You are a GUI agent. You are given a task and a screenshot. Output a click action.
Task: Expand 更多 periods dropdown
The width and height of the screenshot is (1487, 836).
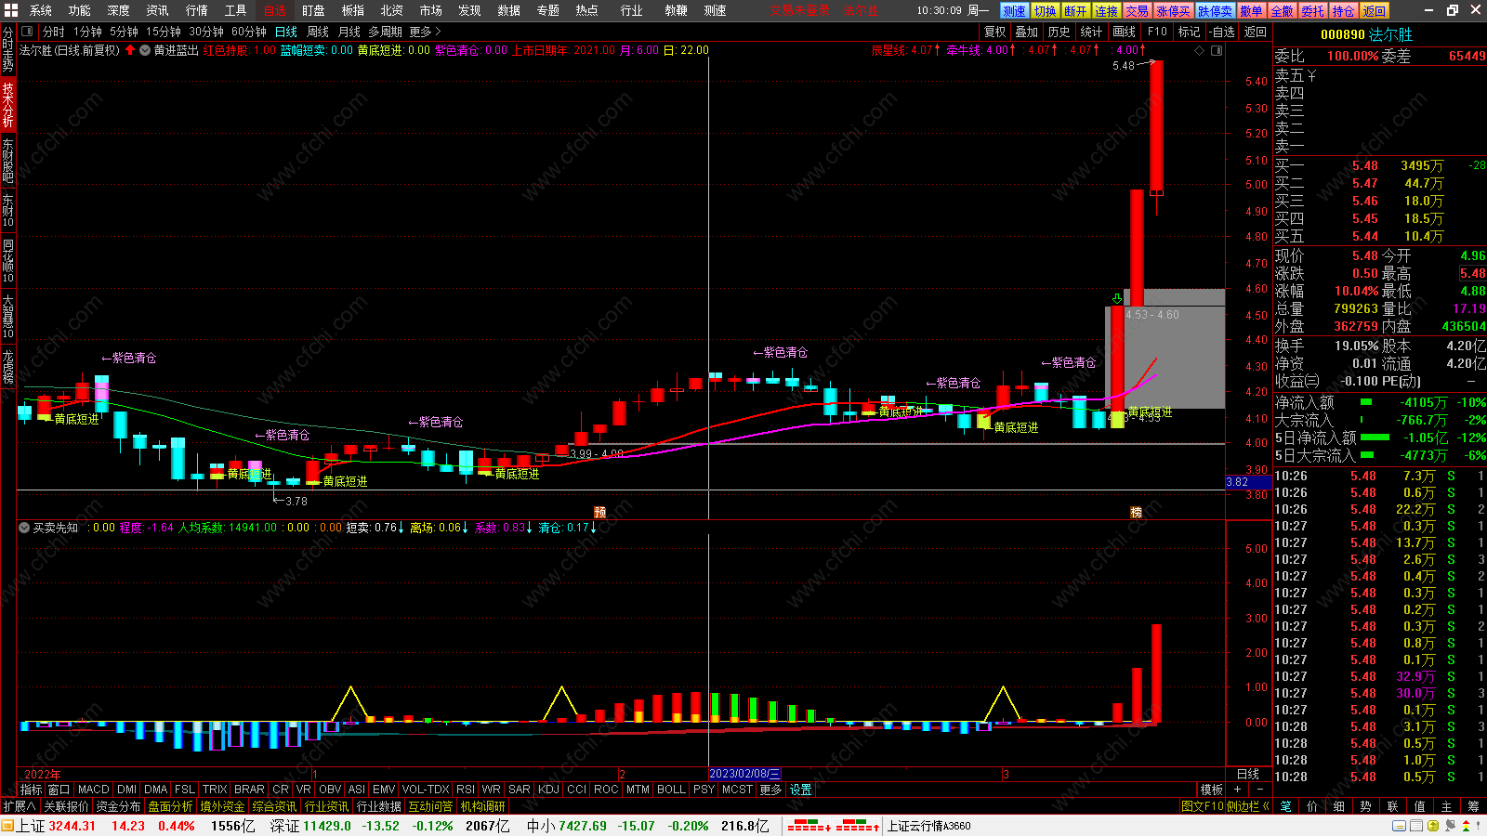tap(425, 32)
